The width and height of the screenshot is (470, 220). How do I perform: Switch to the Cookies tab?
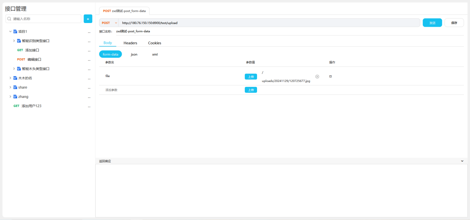click(x=154, y=43)
